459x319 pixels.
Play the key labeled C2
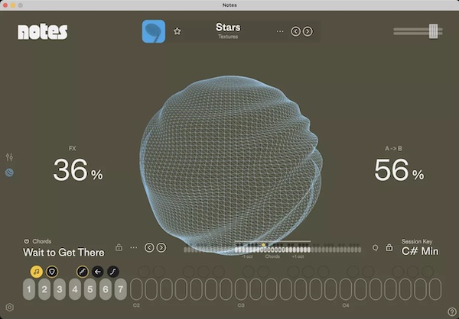click(x=136, y=289)
